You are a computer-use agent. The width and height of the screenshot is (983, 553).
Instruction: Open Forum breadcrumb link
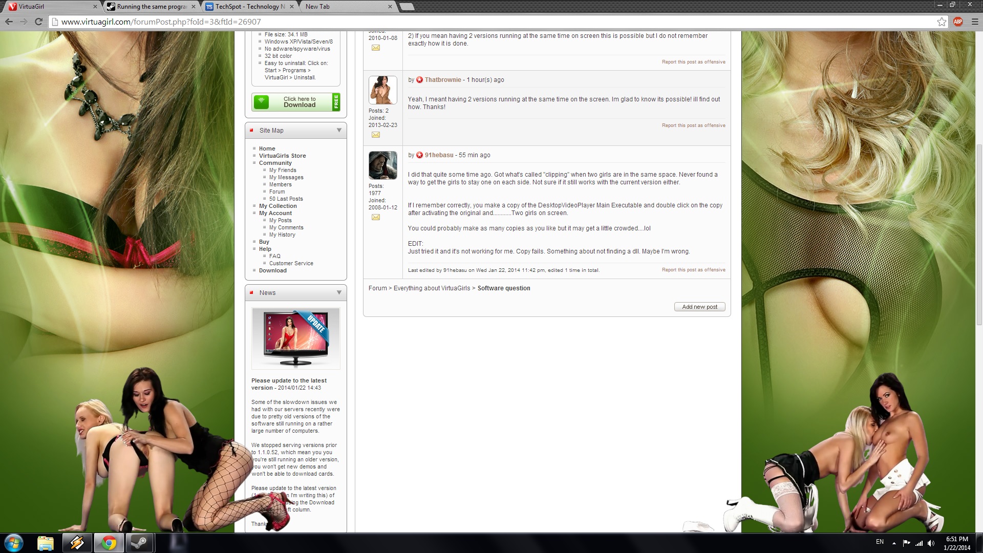pos(377,288)
